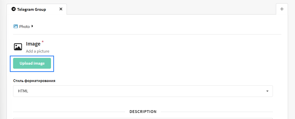Screen dimensions: 295x119
Task: Open the HTML formatting style dropdown
Action: [143, 91]
